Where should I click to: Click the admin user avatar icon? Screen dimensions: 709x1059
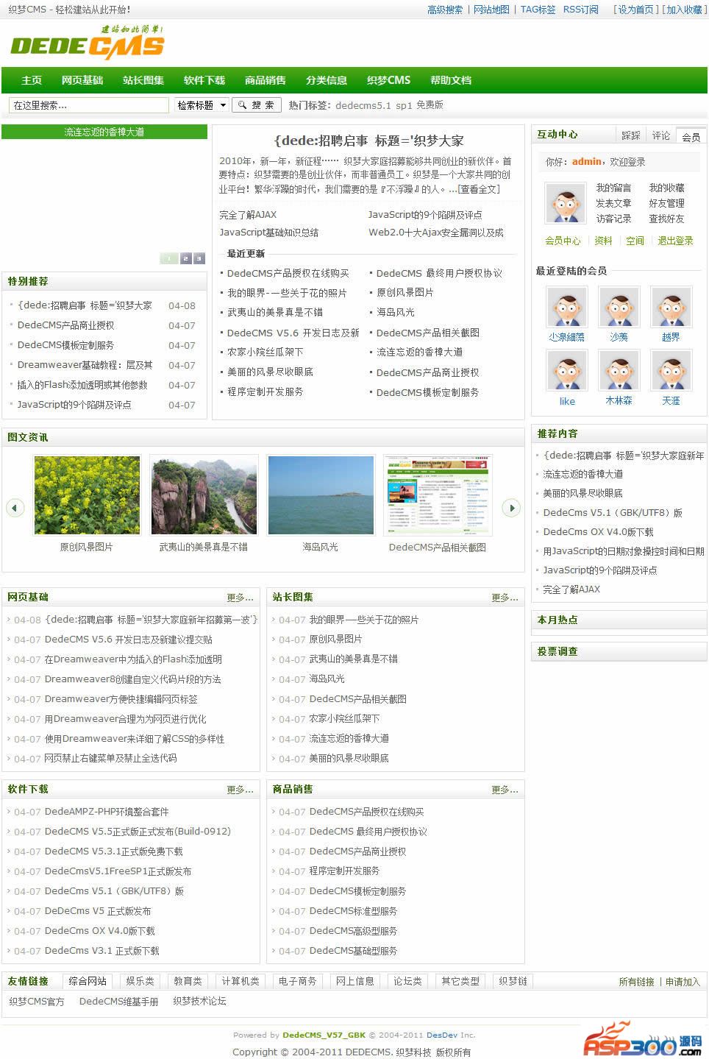(x=565, y=202)
